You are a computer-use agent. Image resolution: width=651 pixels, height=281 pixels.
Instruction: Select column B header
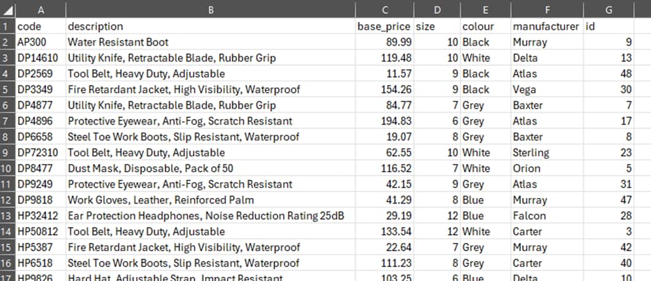210,9
